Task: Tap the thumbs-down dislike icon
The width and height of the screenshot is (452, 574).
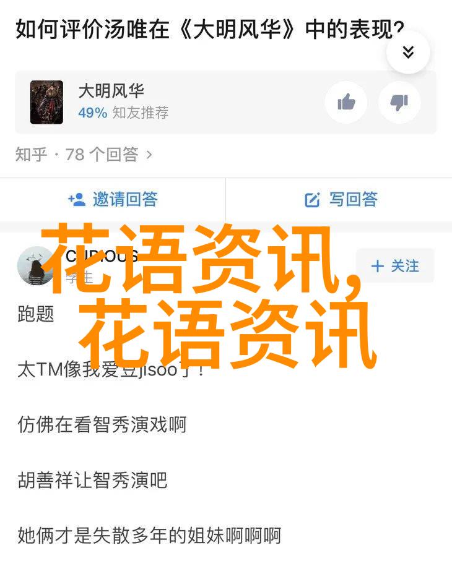Action: pos(399,102)
